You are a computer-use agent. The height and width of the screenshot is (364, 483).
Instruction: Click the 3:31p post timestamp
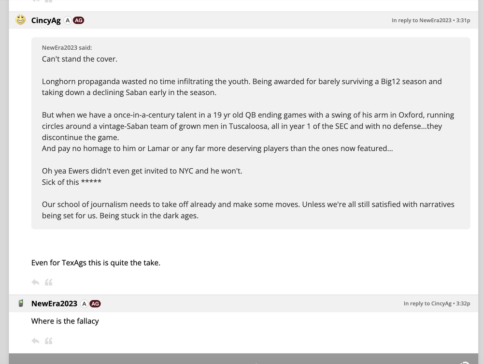tap(463, 20)
